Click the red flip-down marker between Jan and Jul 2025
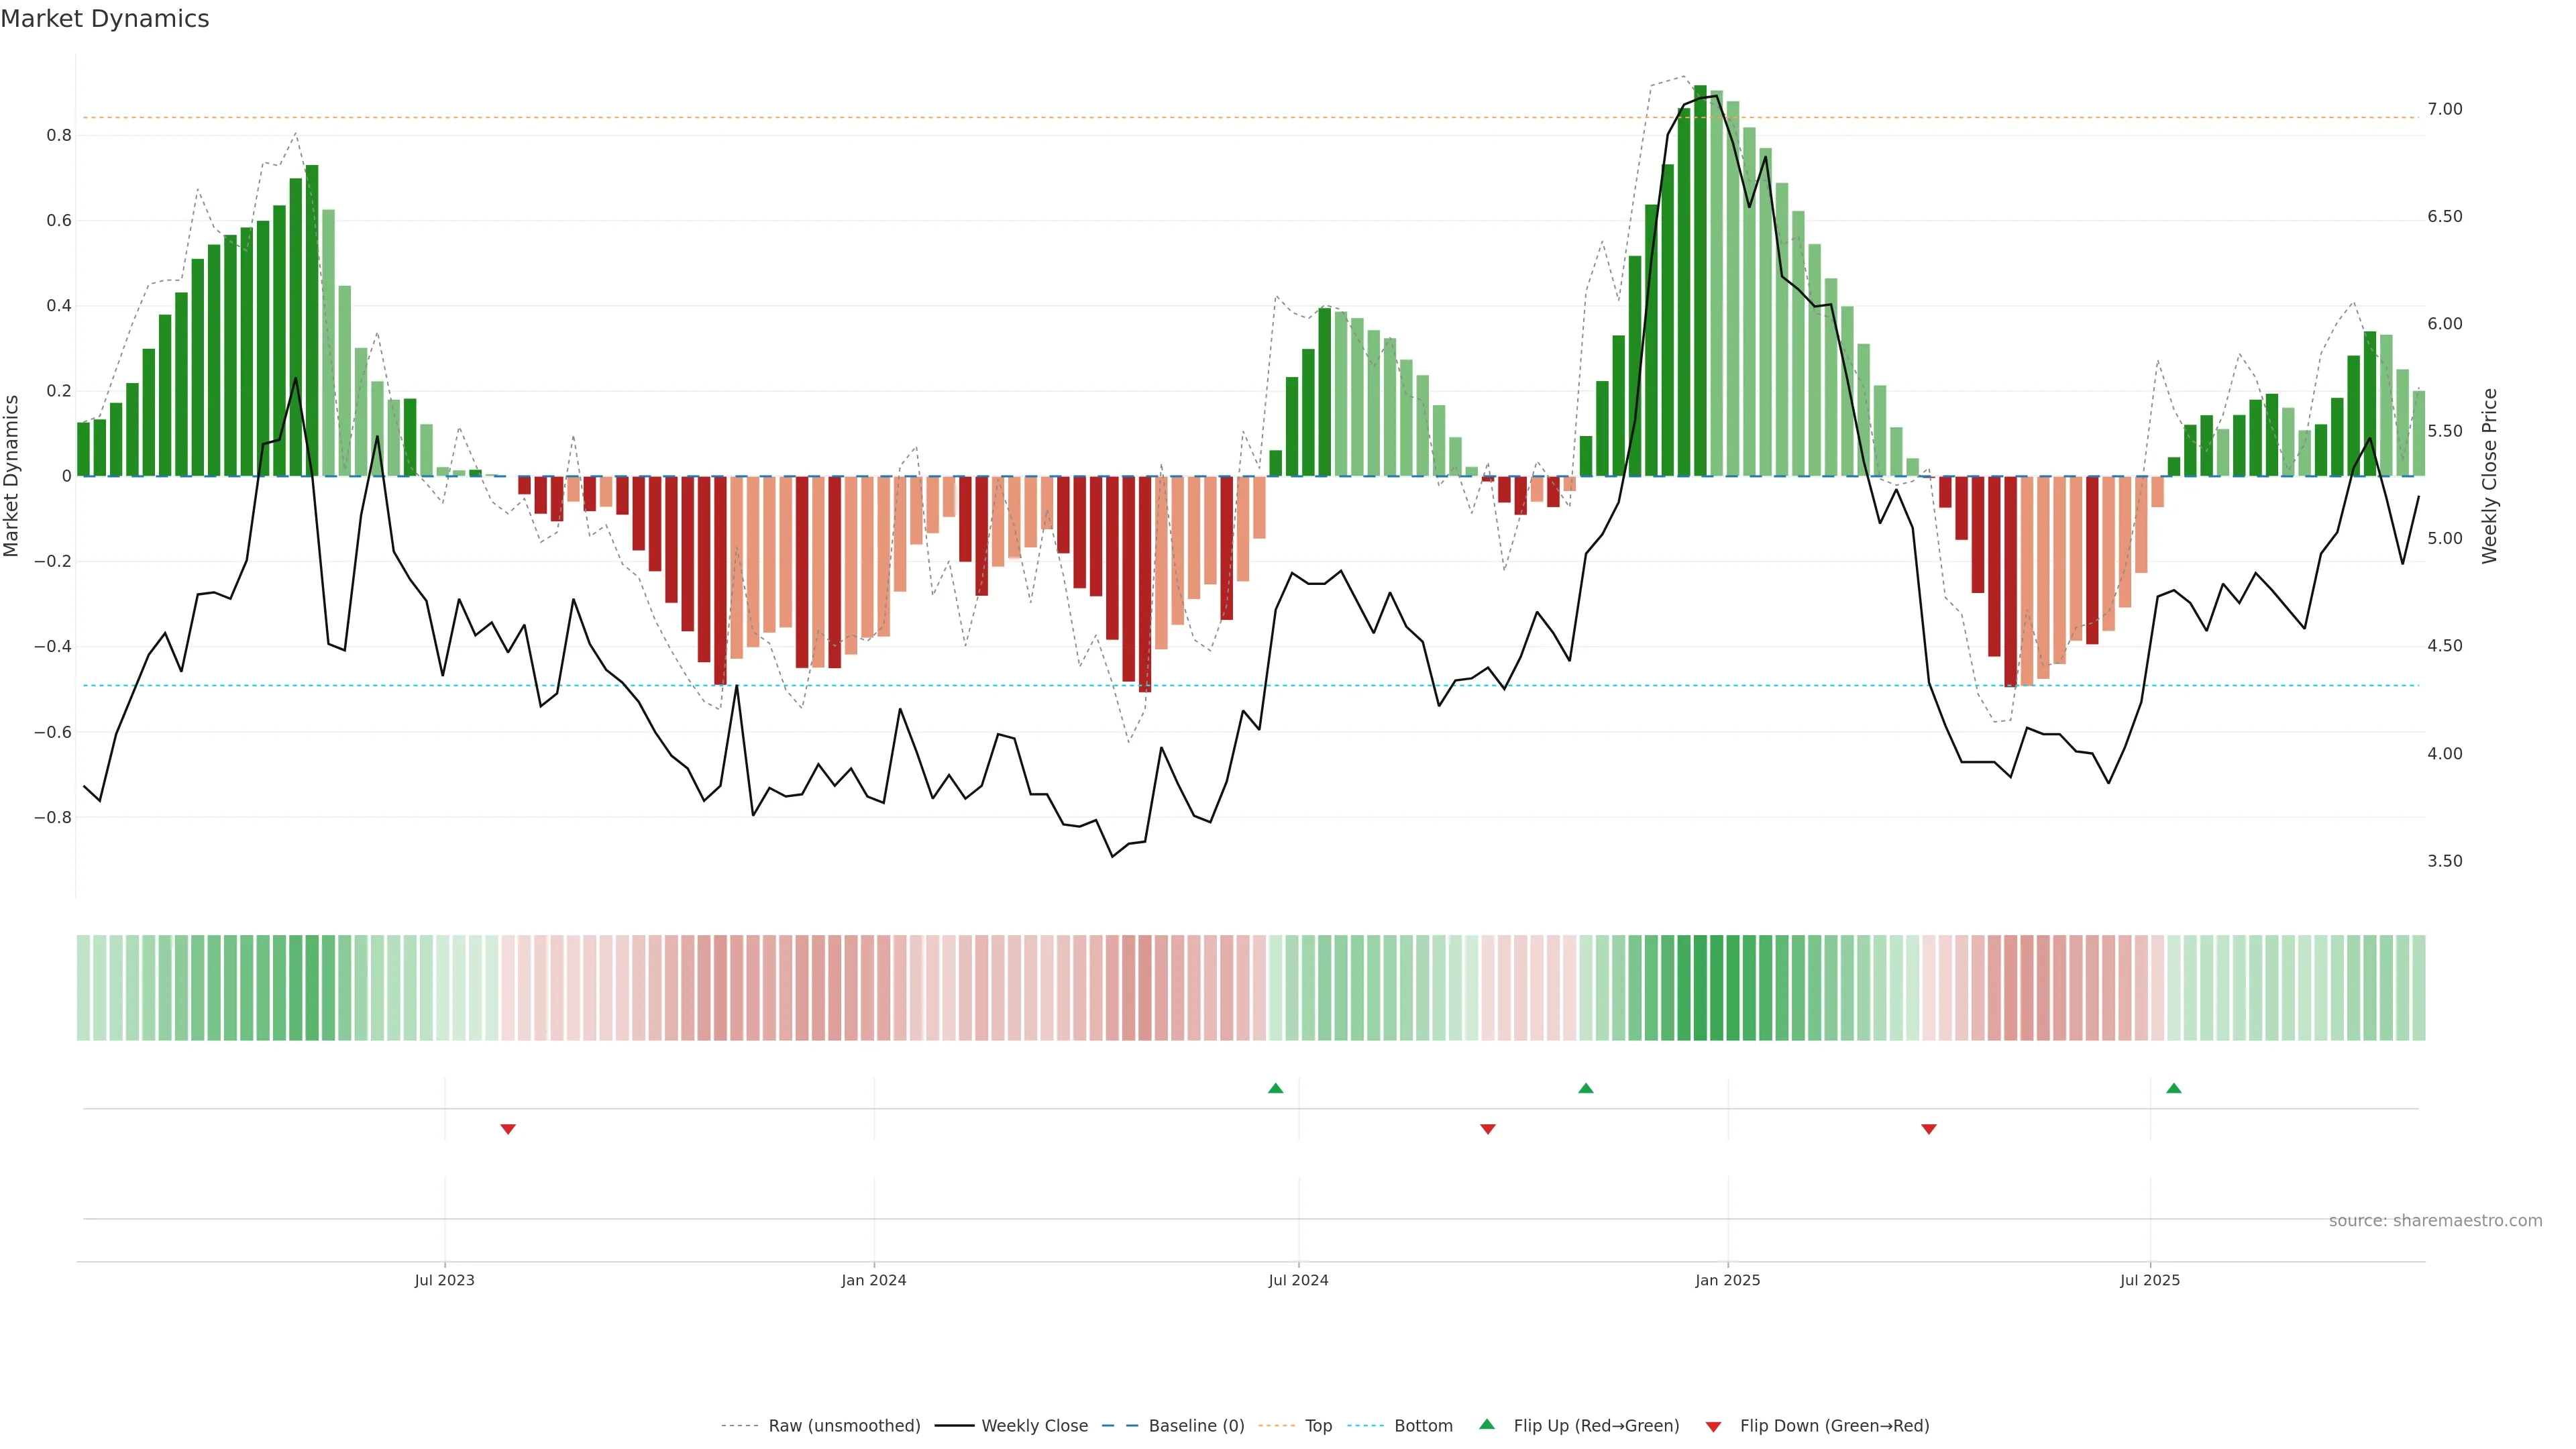 [1929, 1129]
